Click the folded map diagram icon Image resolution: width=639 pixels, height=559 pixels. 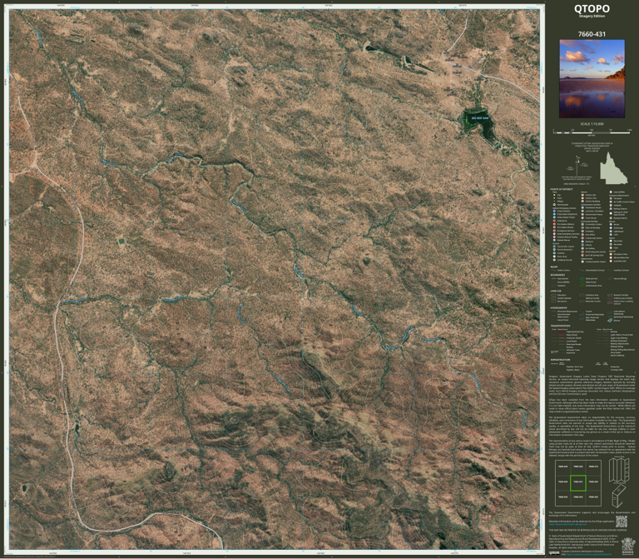coord(618,470)
